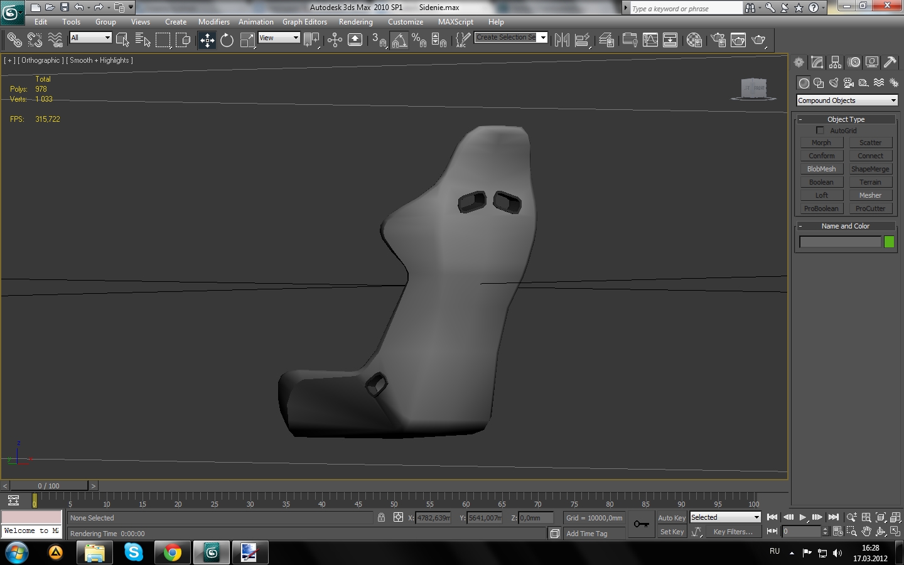Click the green object color swatch
Screen dimensions: 904x565
(x=889, y=242)
